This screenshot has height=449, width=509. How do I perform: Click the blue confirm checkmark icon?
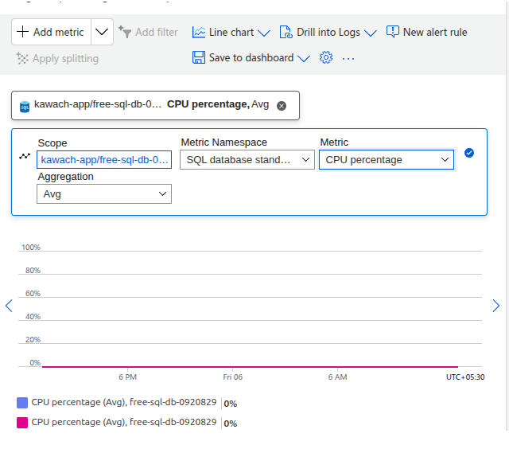[x=469, y=153]
